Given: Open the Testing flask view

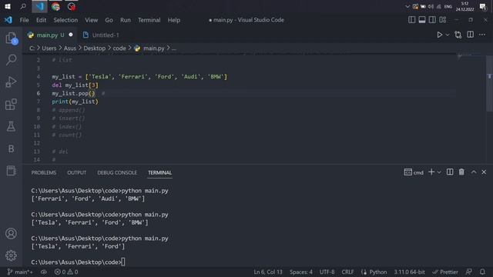Looking at the screenshot, I should coord(11,126).
